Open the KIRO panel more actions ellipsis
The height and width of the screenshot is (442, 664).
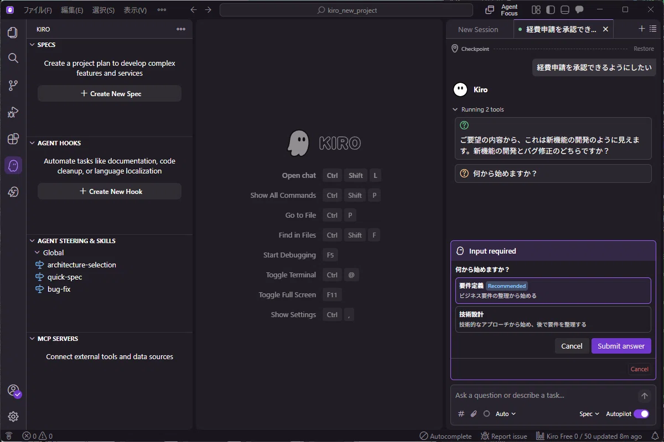181,29
